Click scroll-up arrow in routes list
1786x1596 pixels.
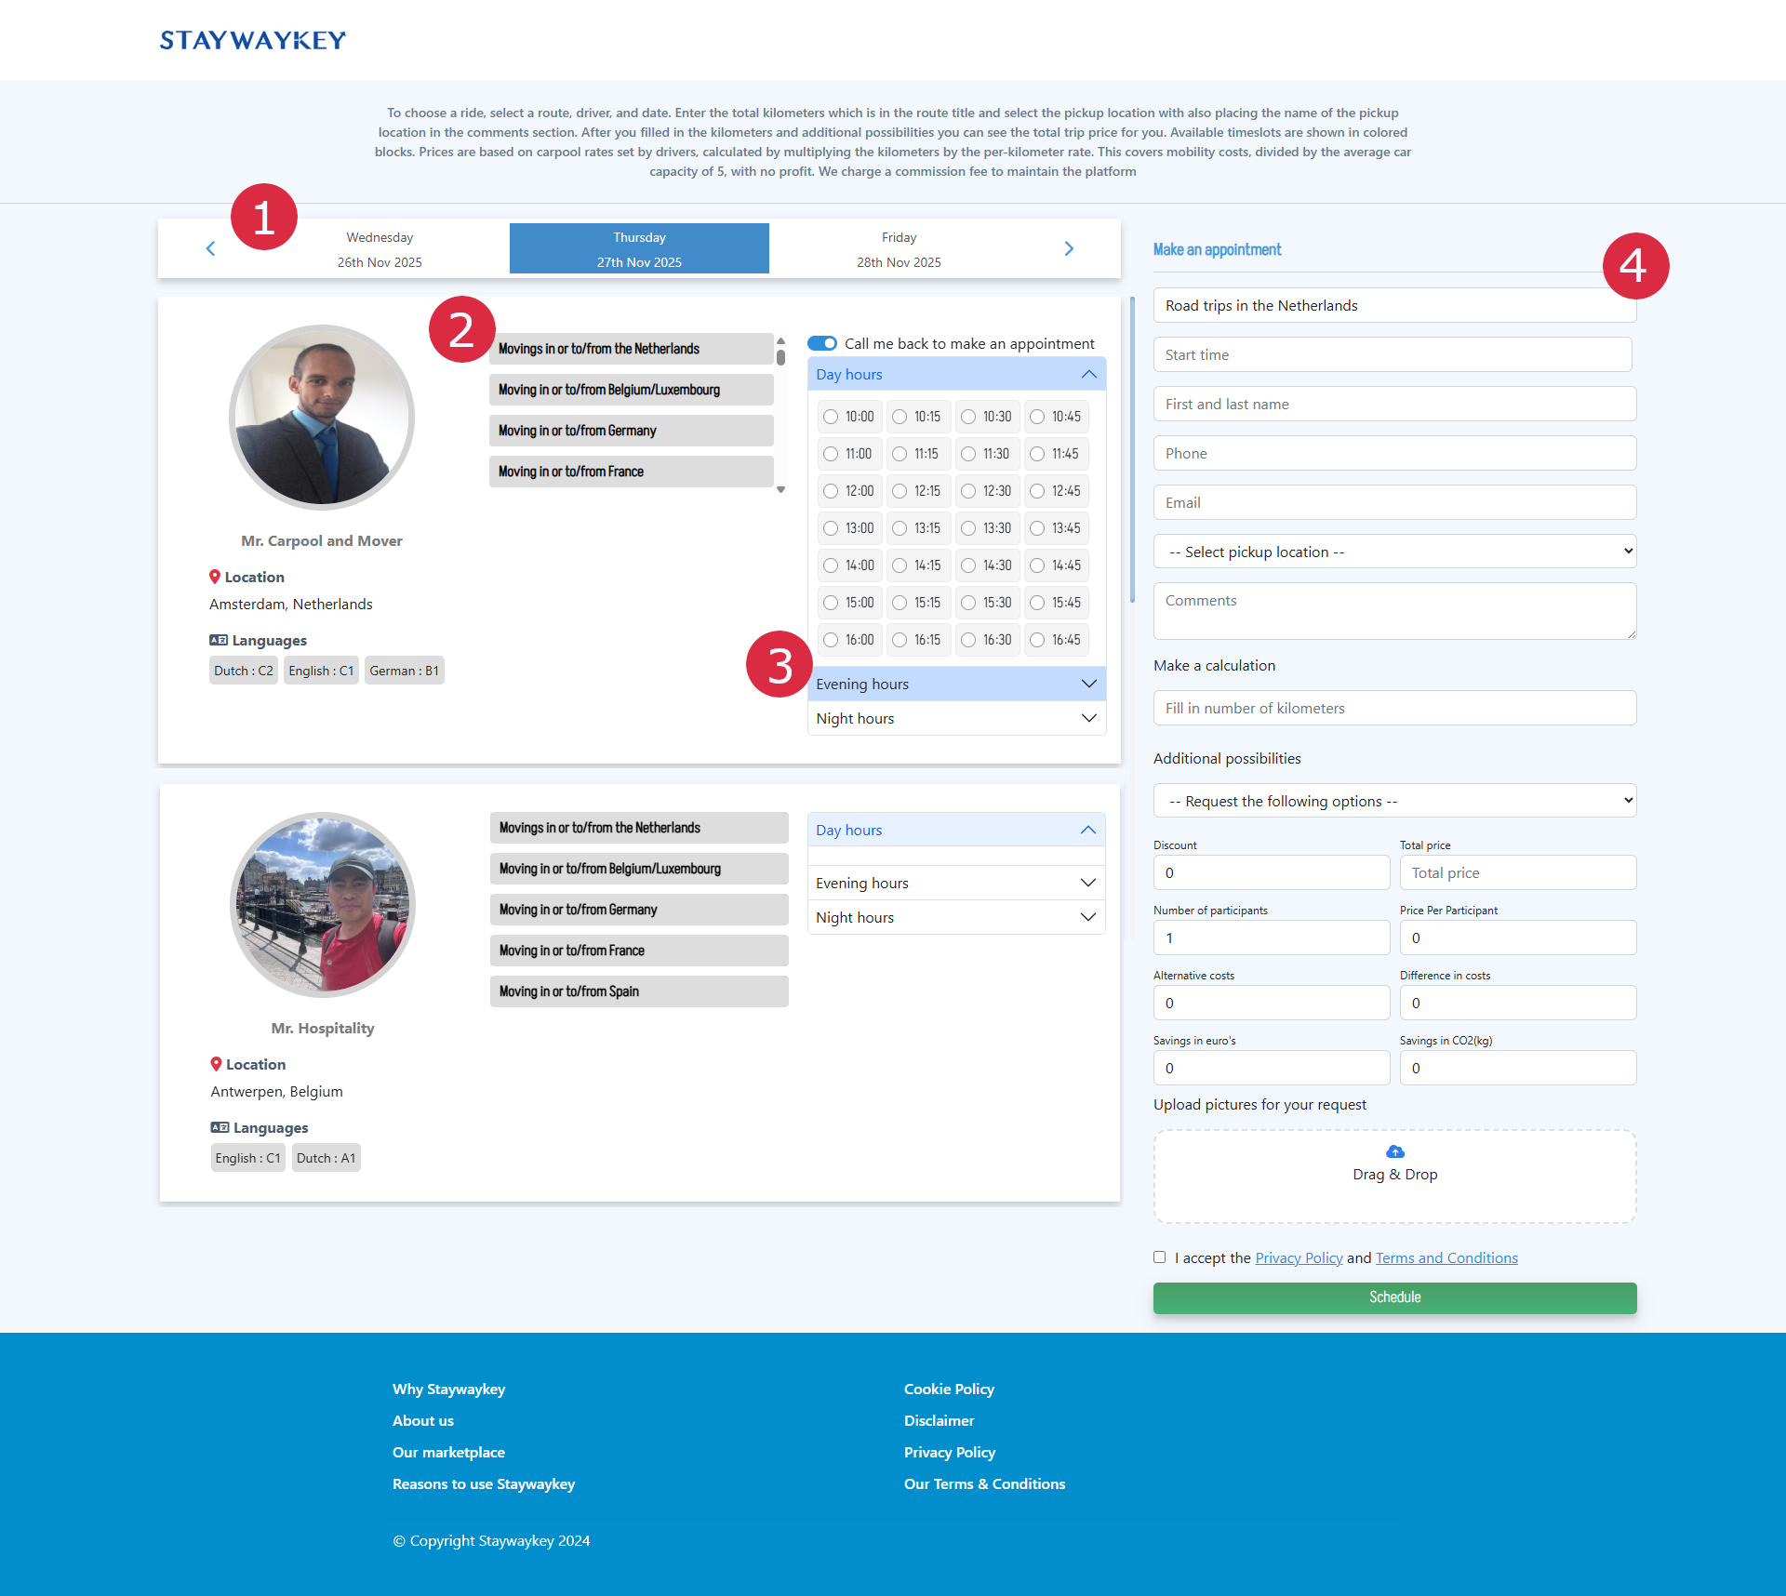(x=781, y=341)
